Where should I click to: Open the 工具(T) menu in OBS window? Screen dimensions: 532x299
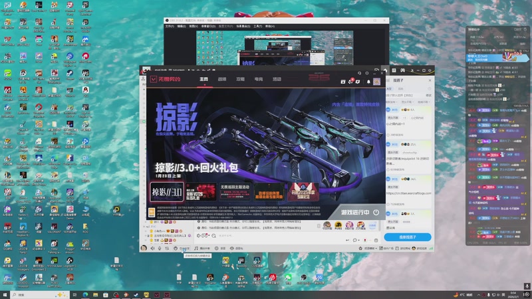pos(257,26)
